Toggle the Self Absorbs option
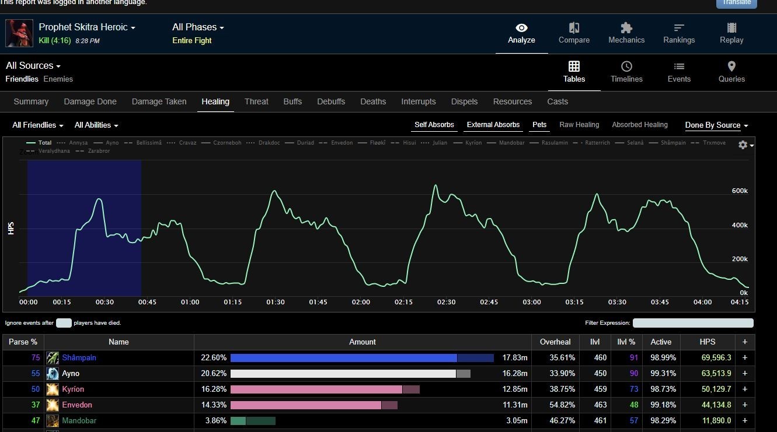Image resolution: width=777 pixels, height=432 pixels. click(x=434, y=125)
